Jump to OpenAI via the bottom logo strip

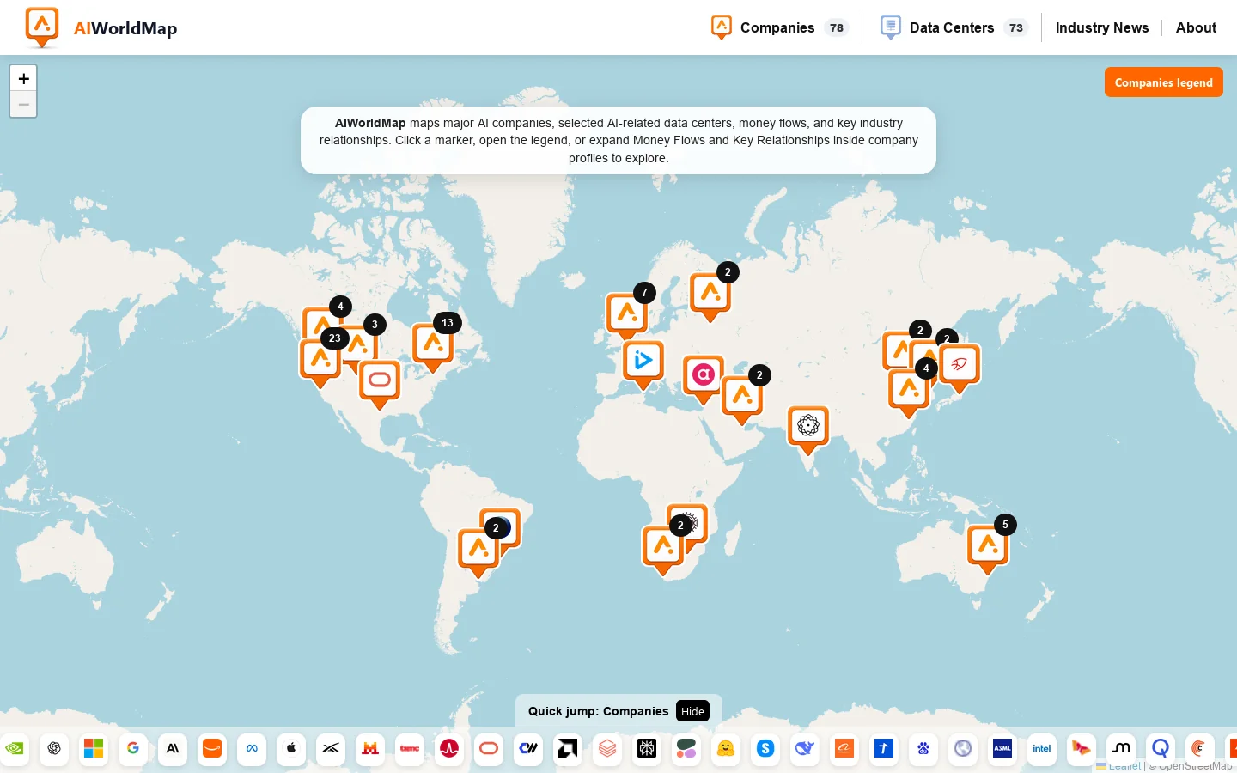coord(54,748)
